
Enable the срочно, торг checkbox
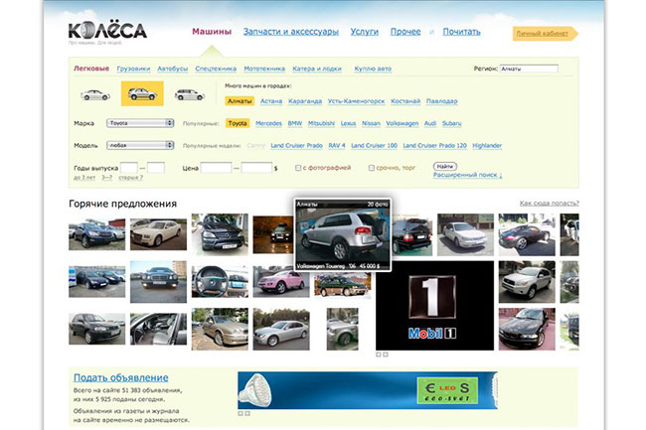click(372, 168)
